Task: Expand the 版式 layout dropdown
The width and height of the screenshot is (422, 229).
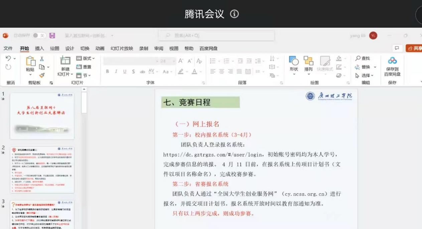Action: coord(86,59)
